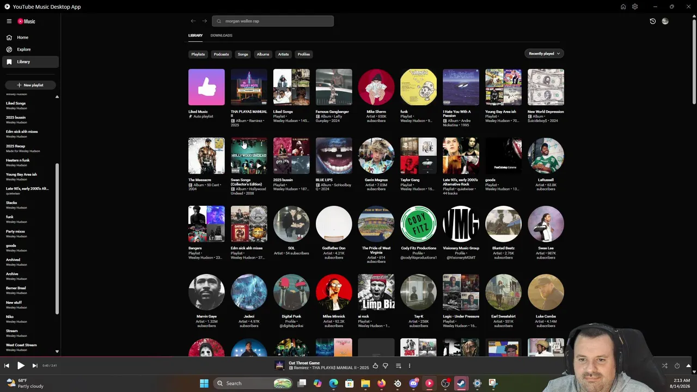The height and width of the screenshot is (392, 697).
Task: Go forward with the right arrow
Action: [x=205, y=21]
